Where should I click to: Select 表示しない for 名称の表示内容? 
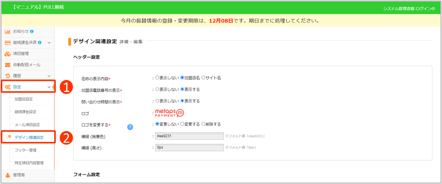157,78
